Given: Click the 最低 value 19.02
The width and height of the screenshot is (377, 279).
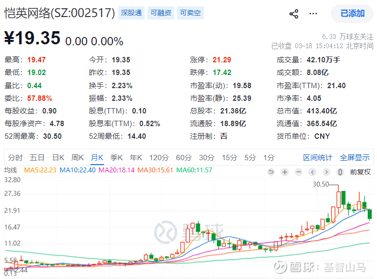Looking at the screenshot, I should tap(36, 73).
